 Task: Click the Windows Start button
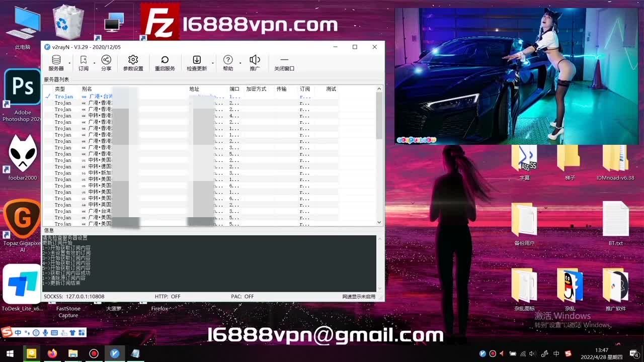pyautogui.click(x=10, y=353)
